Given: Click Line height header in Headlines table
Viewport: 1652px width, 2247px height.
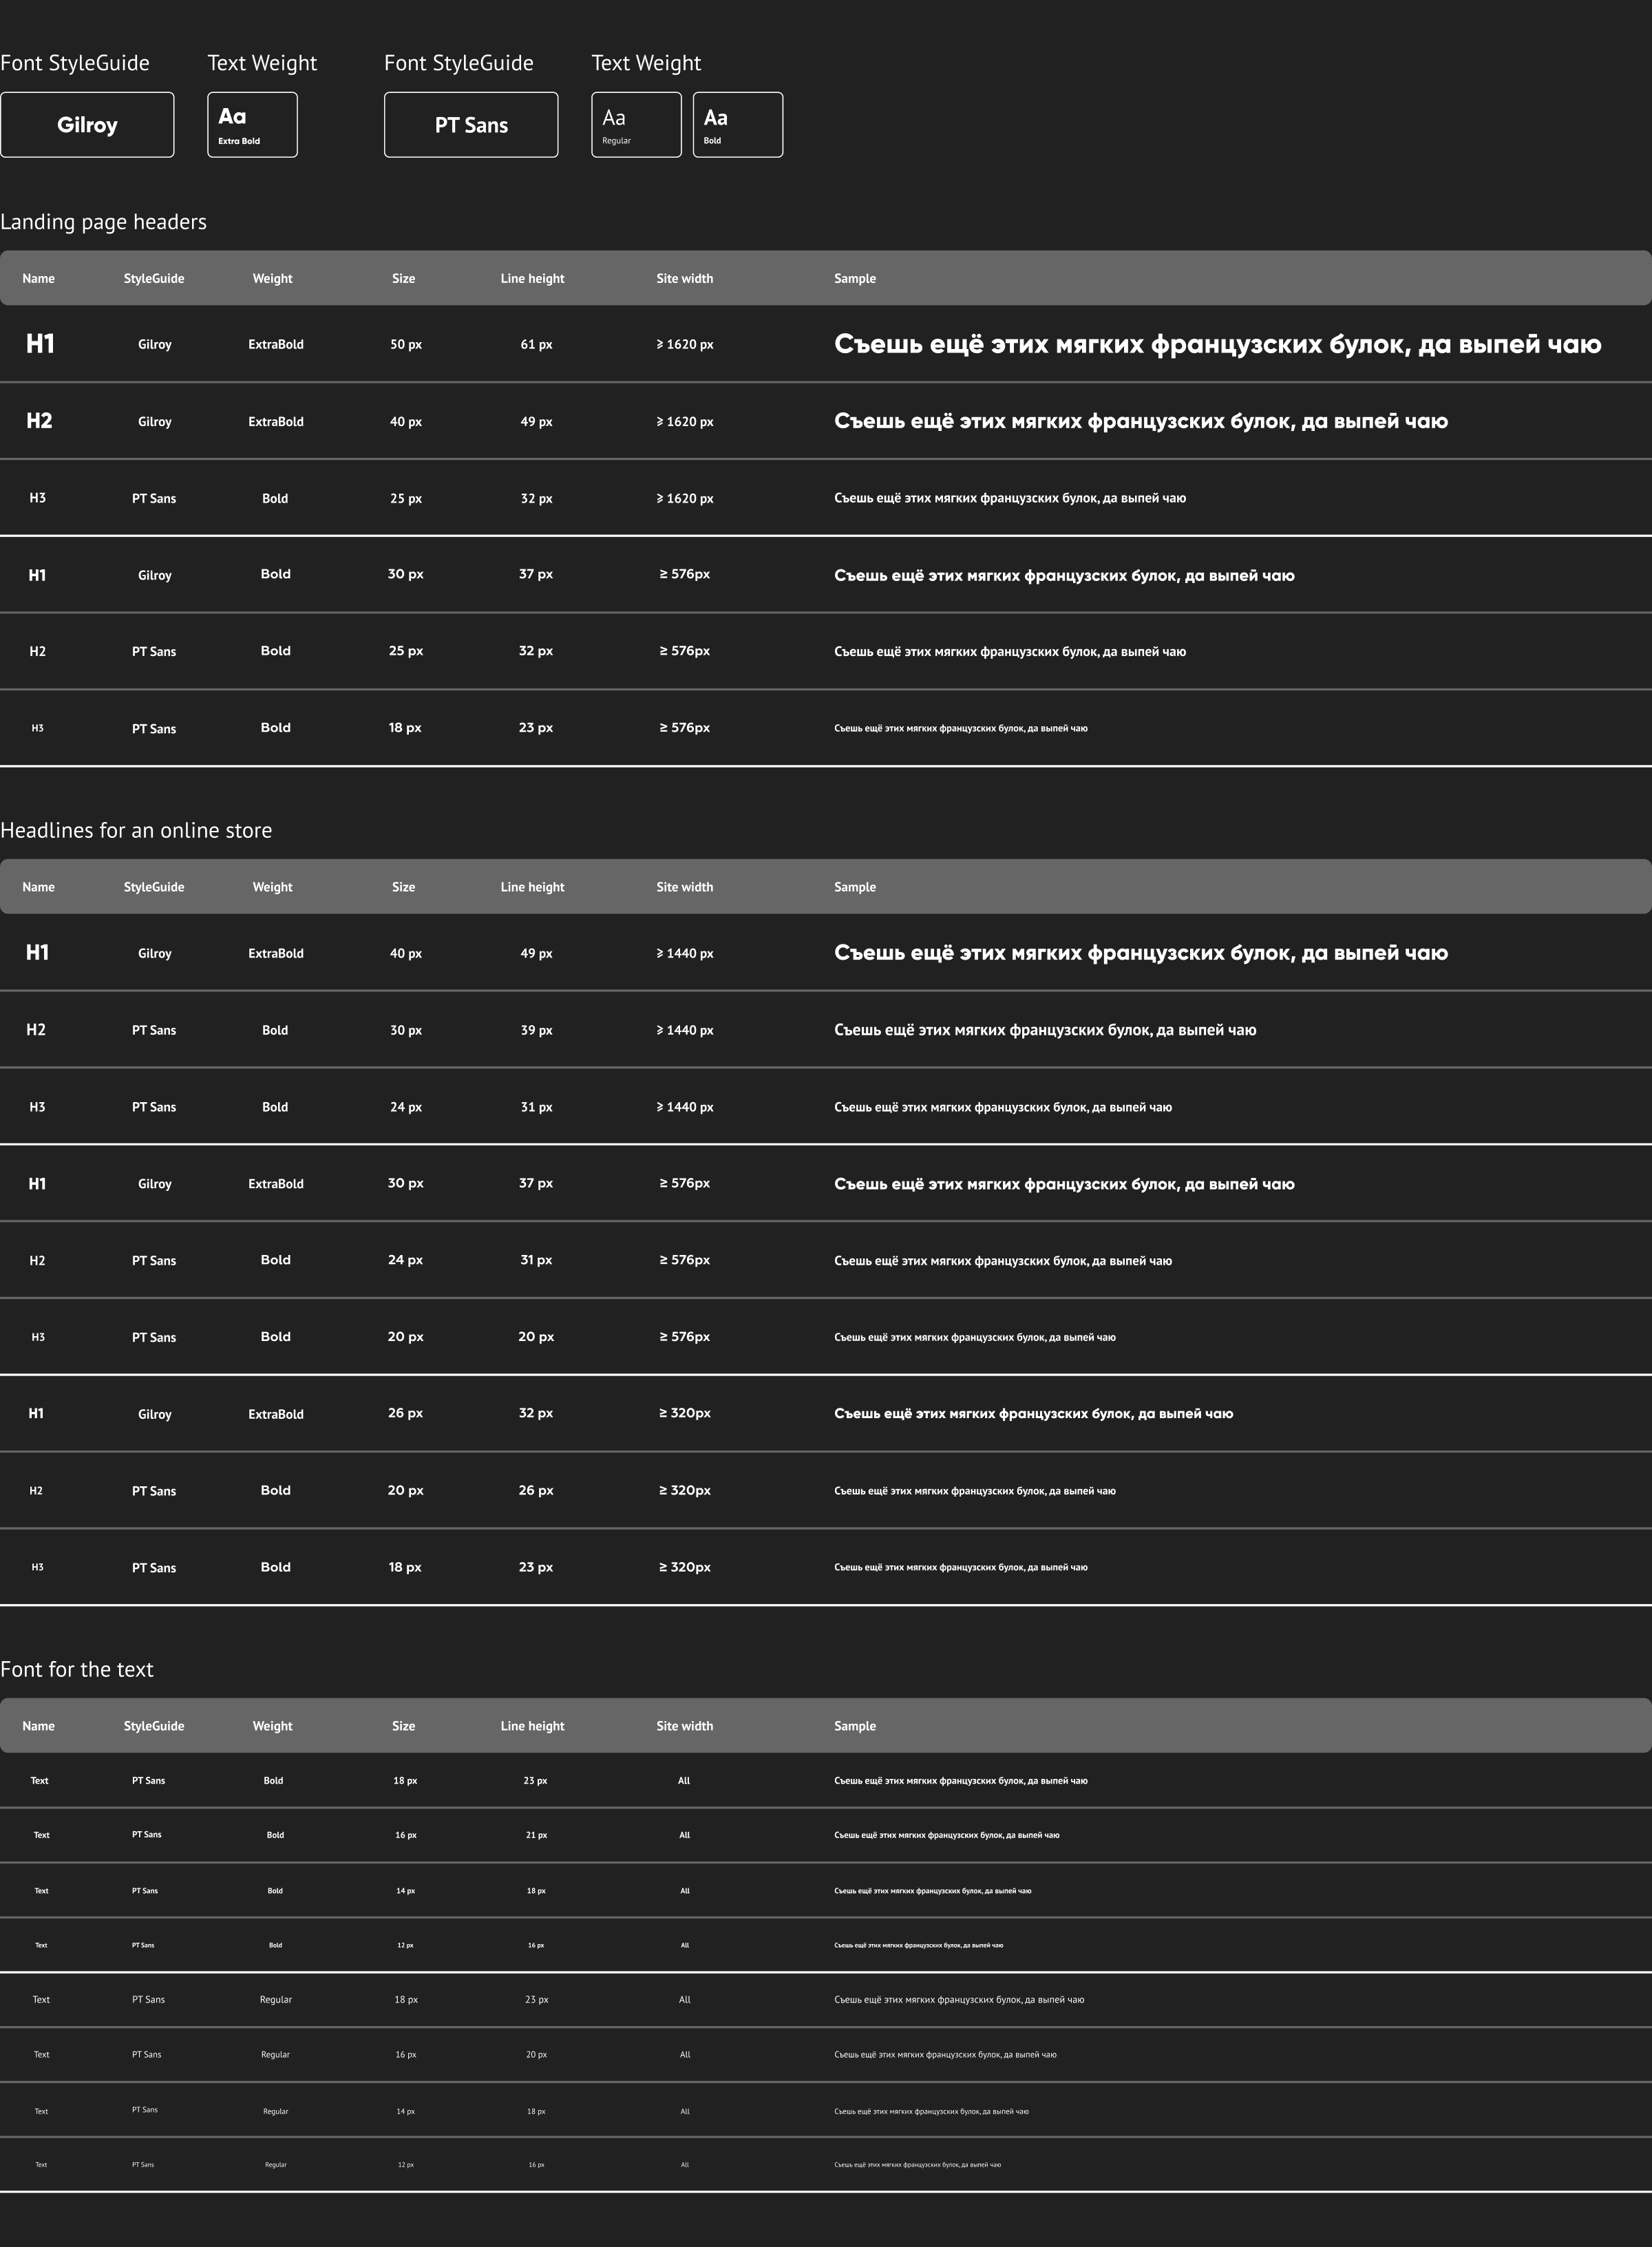Looking at the screenshot, I should [532, 887].
